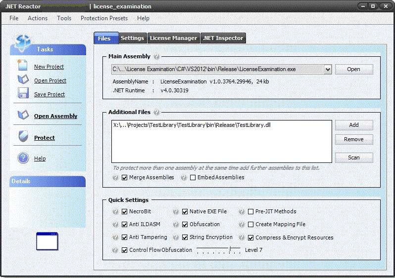395x278 pixels.
Task: Click the help icon next to Merge Assemblies
Action: [x=115, y=177]
